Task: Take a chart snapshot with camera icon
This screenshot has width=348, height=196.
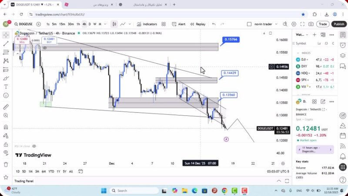Action: coord(311,24)
